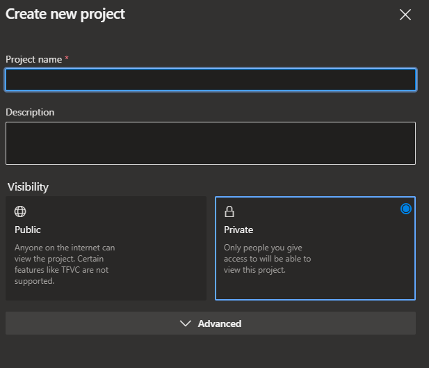Click inside the Description text box
Image resolution: width=429 pixels, height=368 pixels.
(x=210, y=143)
